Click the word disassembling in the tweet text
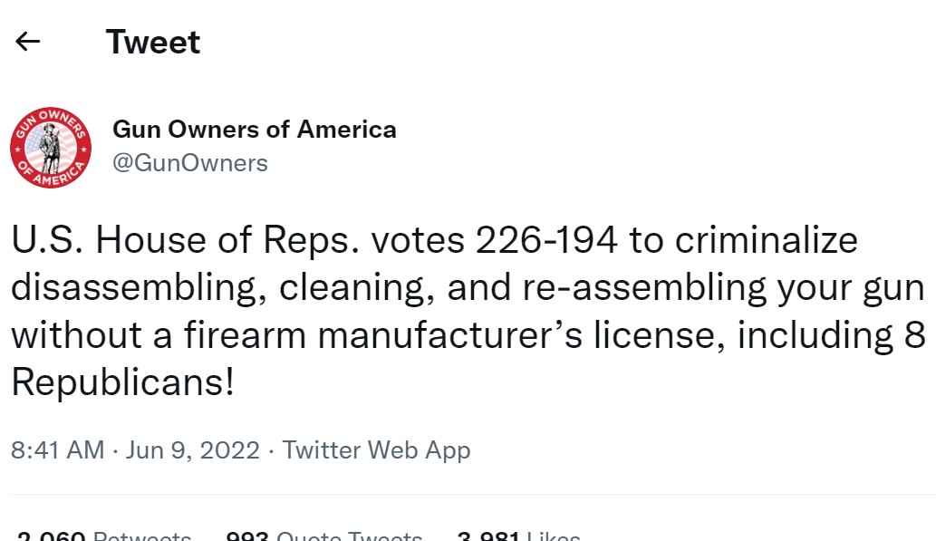This screenshot has height=541, width=936. (139, 288)
